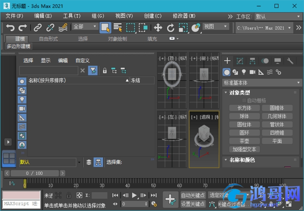Toggle Display Helpers filter in scene explorer
This screenshot has width=304, height=211.
22,118
